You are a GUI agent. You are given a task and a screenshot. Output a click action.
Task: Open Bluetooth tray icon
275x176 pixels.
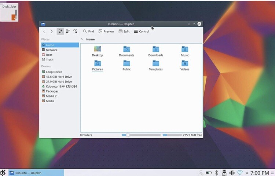tap(217, 173)
